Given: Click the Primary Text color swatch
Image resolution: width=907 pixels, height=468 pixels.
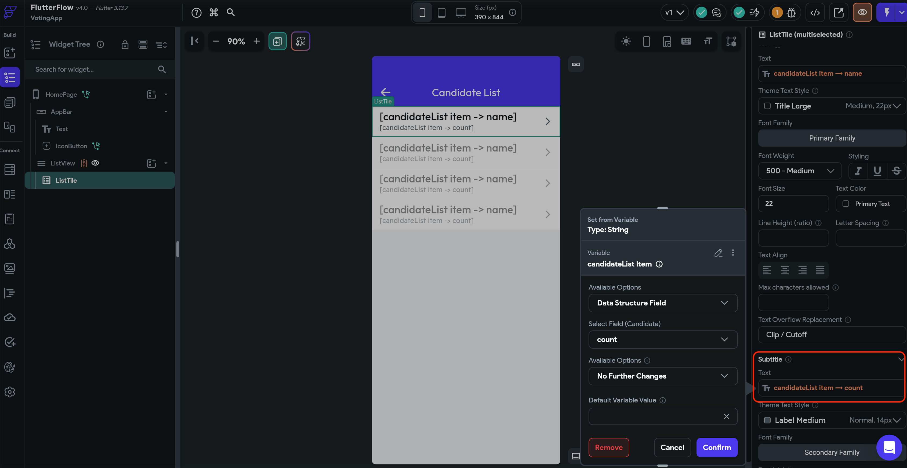Looking at the screenshot, I should pos(846,204).
